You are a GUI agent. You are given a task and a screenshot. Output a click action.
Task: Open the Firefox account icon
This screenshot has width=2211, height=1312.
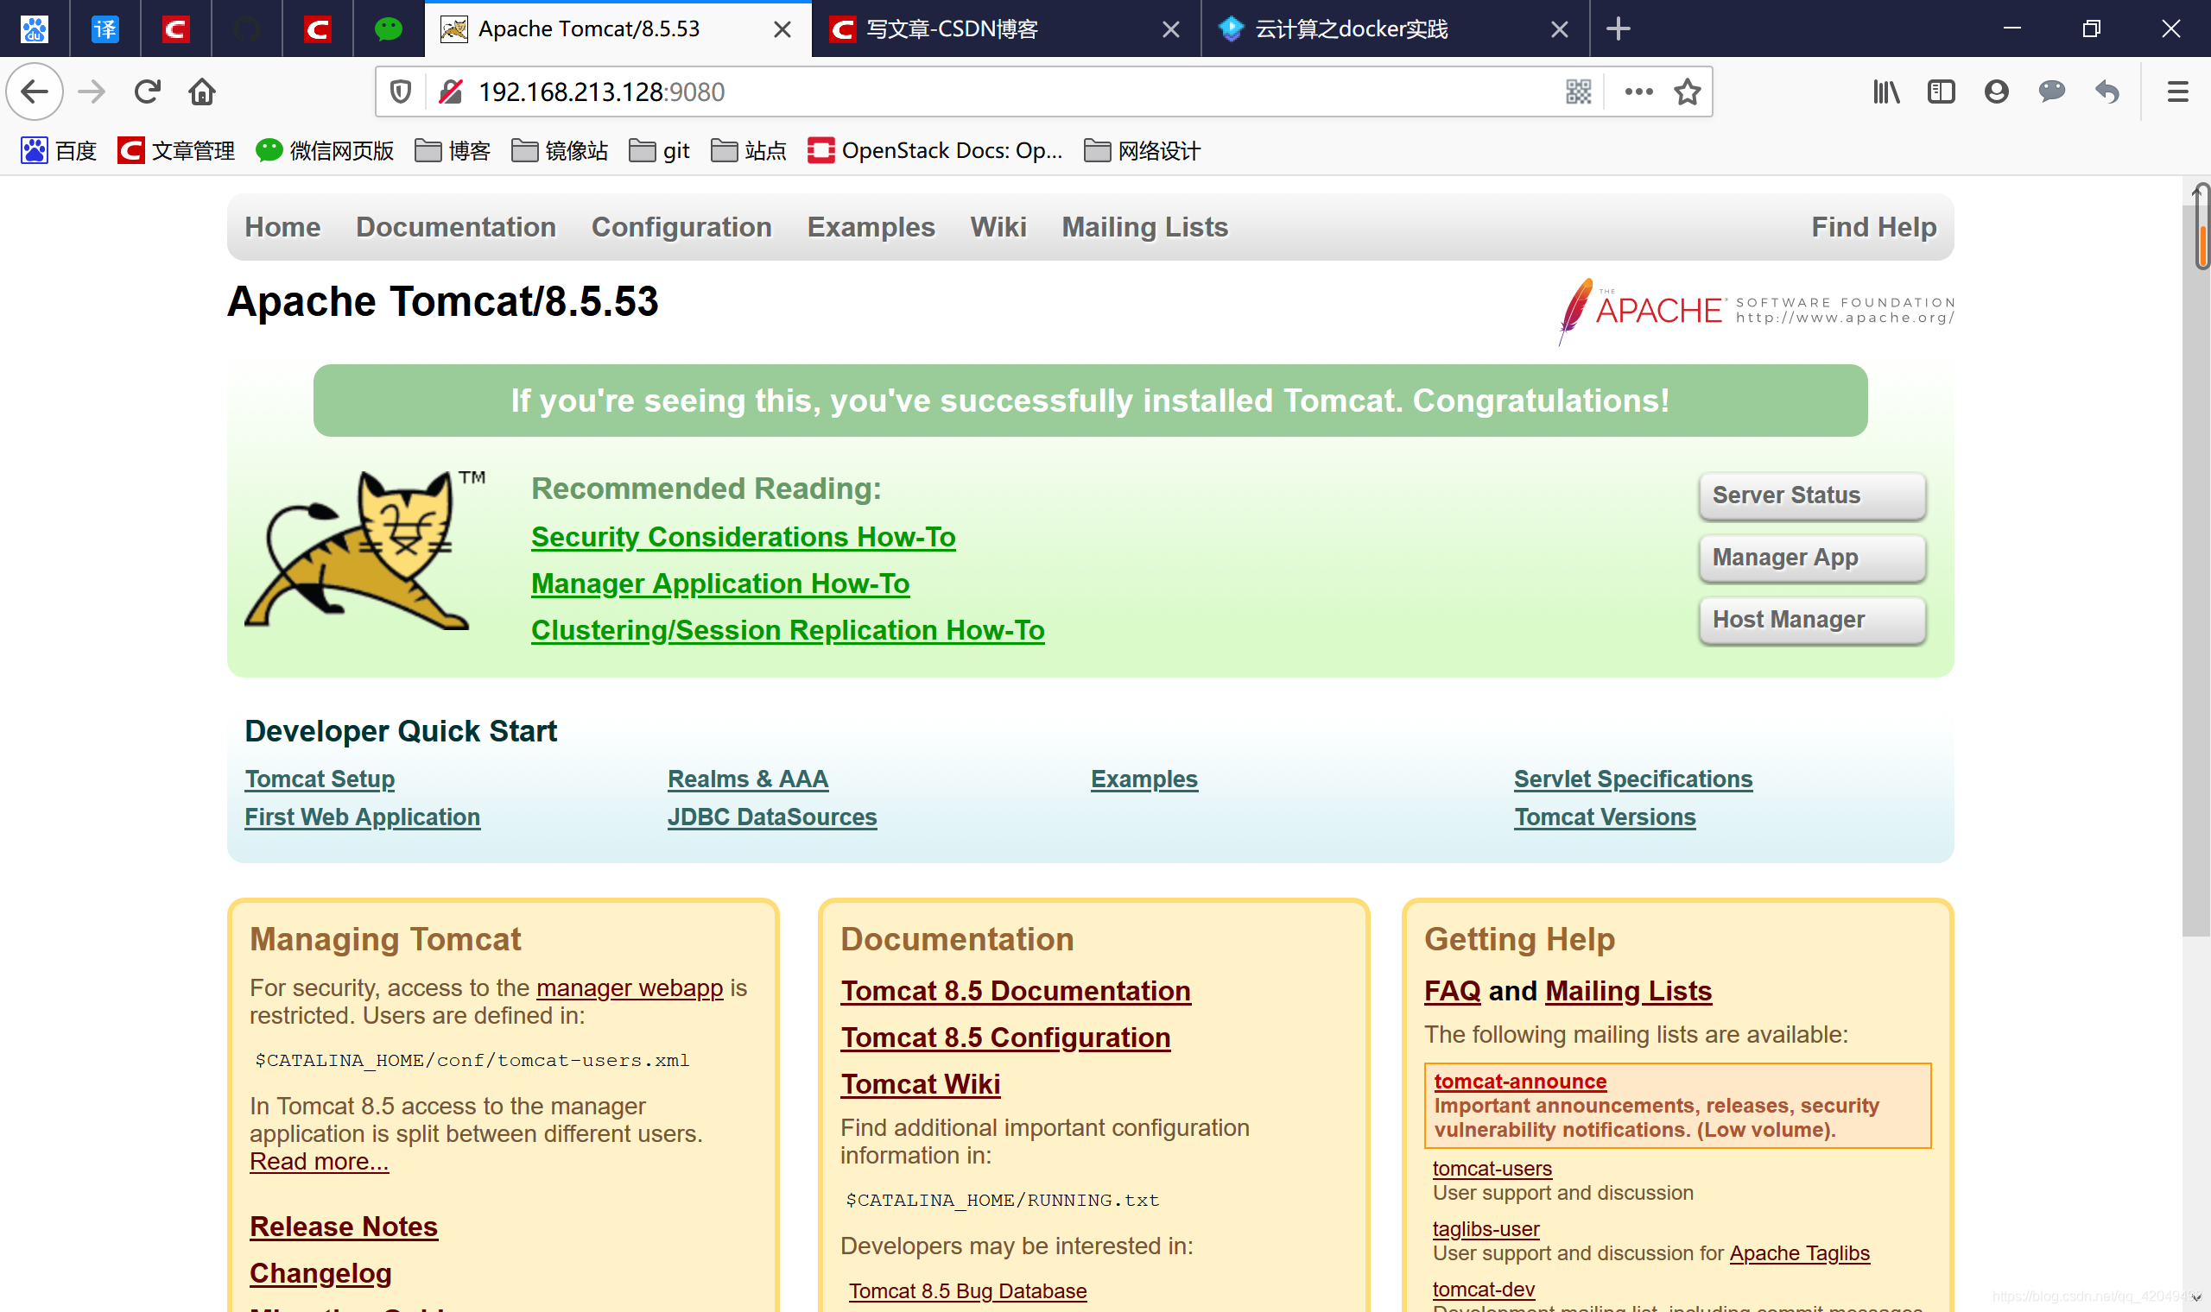1996,92
